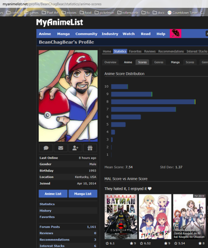Open the Read navigation menu
Screen dimensions: 208x248
pyautogui.click(x=146, y=34)
